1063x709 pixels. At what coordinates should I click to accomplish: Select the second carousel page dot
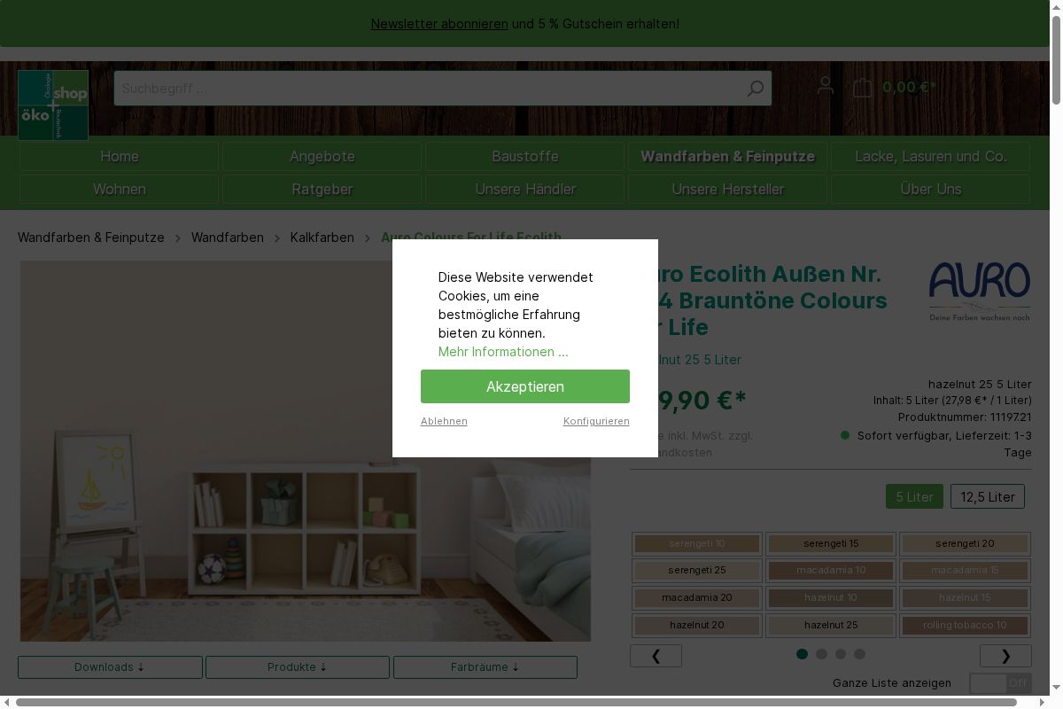point(821,654)
